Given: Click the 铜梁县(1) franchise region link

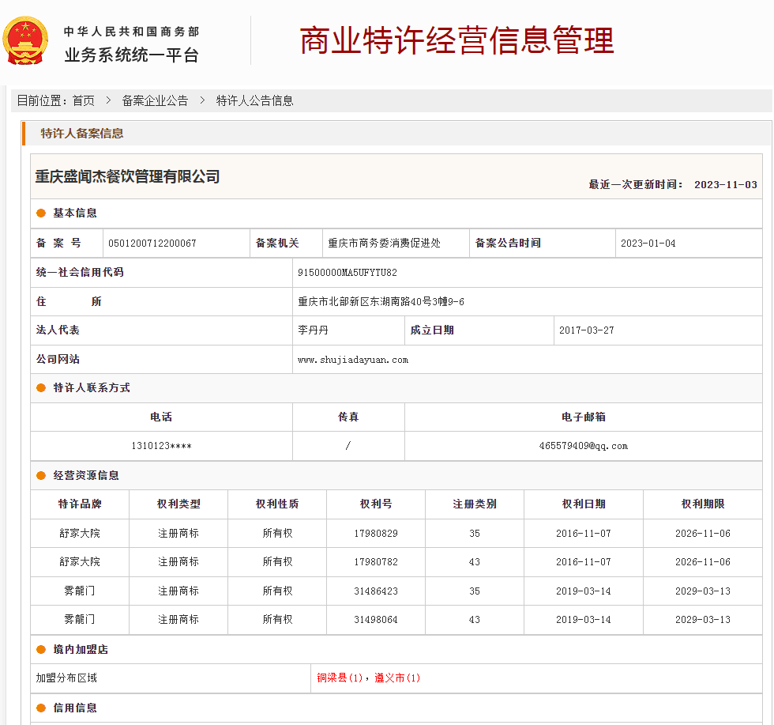Looking at the screenshot, I should (x=340, y=678).
